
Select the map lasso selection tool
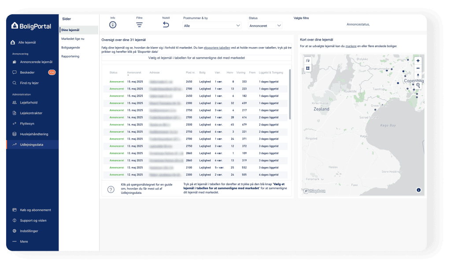[x=307, y=60]
